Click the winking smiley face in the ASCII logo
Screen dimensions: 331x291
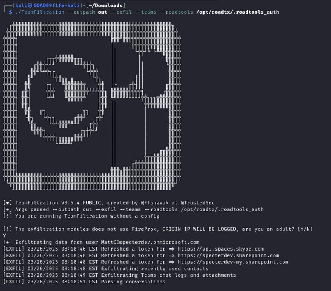[x=64, y=100]
